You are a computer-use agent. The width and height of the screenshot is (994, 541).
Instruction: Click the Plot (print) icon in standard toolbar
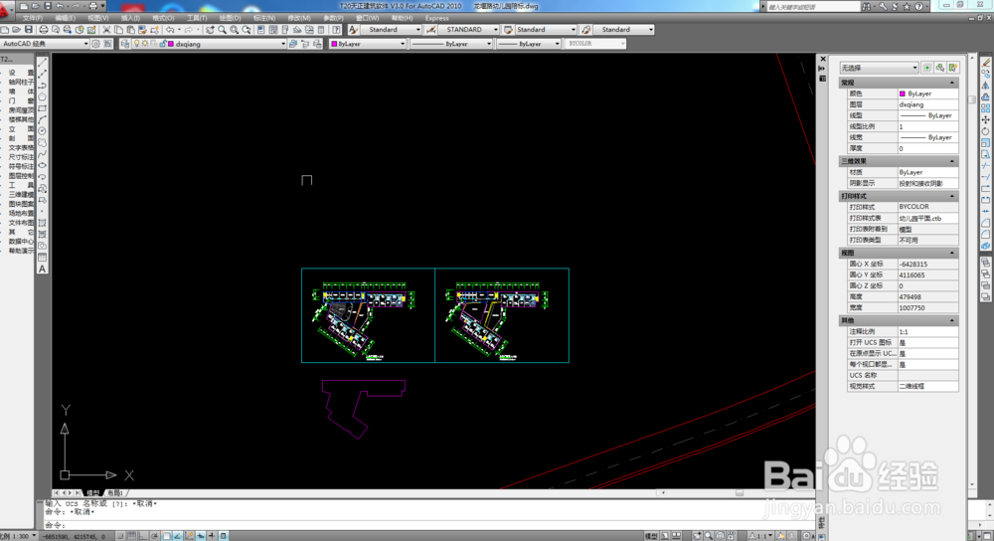[x=44, y=30]
